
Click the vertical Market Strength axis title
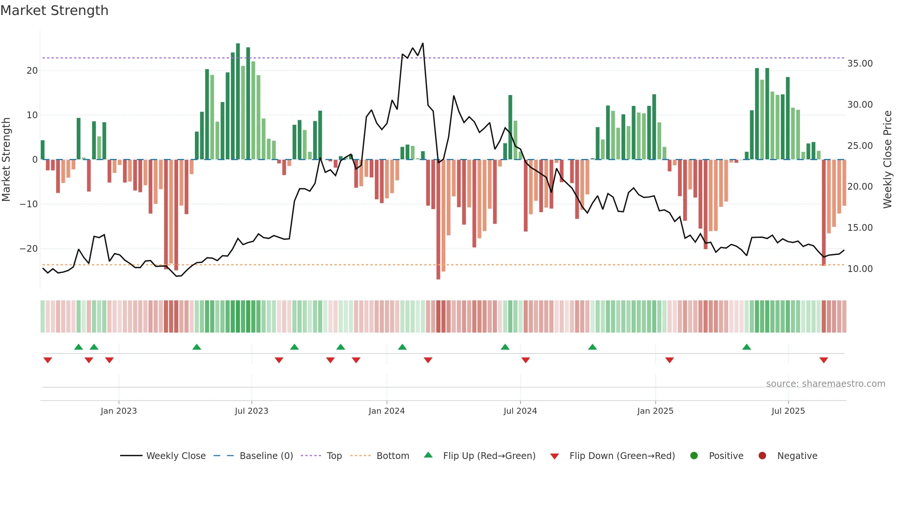[x=6, y=159]
